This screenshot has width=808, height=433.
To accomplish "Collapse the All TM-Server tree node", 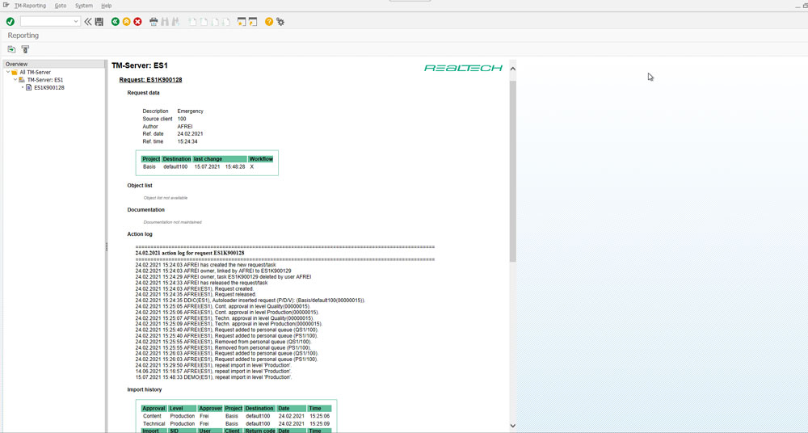I will (8, 72).
